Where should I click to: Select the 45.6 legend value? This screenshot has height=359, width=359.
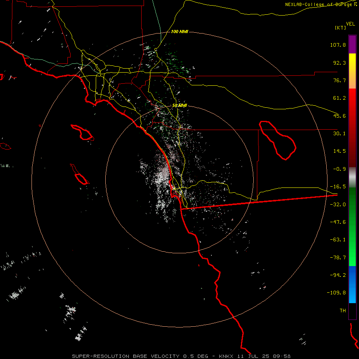[x=339, y=116]
